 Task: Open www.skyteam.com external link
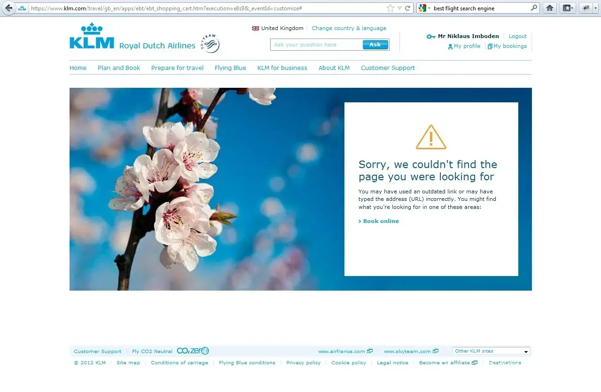[411, 351]
